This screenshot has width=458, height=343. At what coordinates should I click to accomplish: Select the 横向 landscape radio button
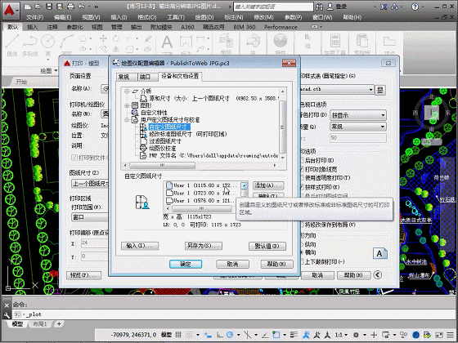click(x=302, y=252)
